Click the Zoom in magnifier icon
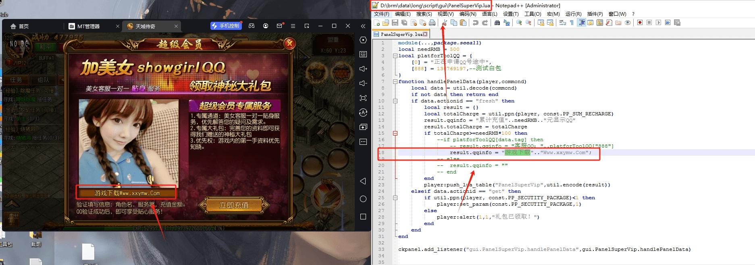 [x=519, y=23]
